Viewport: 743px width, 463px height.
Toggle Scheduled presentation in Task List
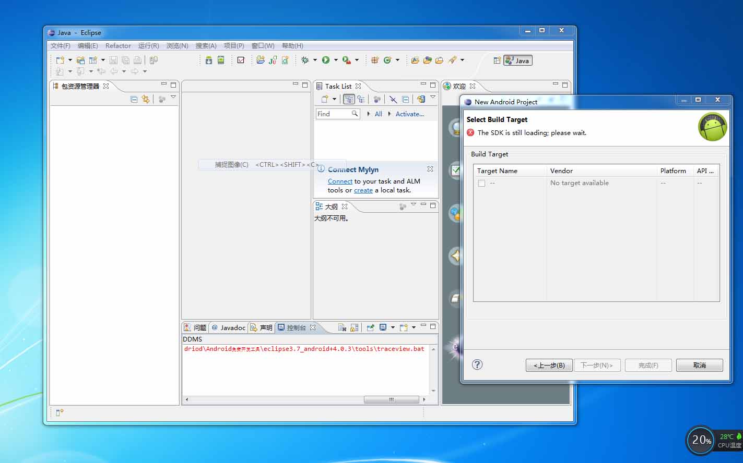(x=361, y=99)
